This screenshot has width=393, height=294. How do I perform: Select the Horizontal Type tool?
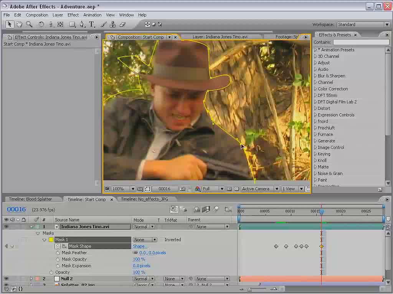point(92,24)
